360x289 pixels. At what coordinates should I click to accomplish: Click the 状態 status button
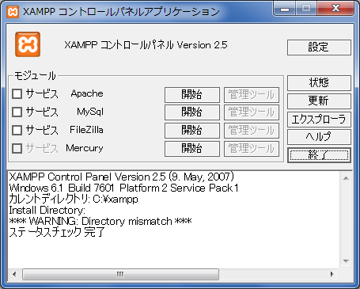point(319,83)
